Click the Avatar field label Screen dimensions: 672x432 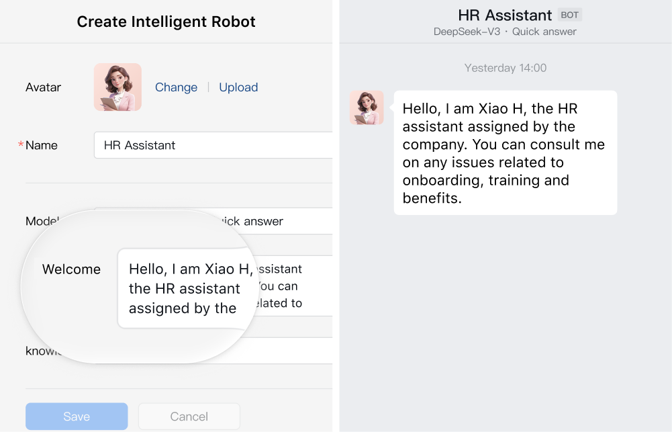[43, 87]
